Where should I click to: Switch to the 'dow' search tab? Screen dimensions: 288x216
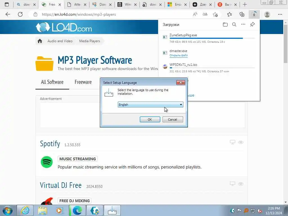[x=26, y=4]
